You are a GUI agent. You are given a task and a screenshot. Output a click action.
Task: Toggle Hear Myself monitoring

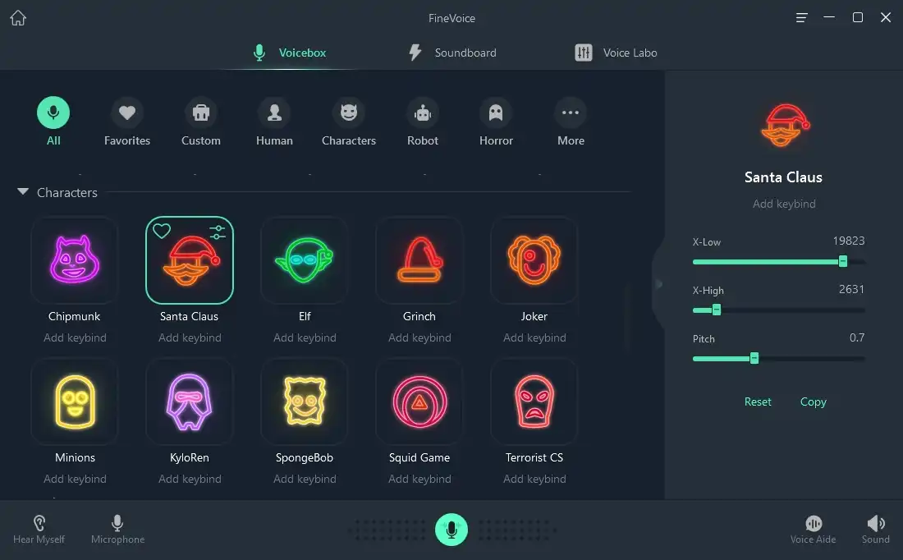point(39,530)
